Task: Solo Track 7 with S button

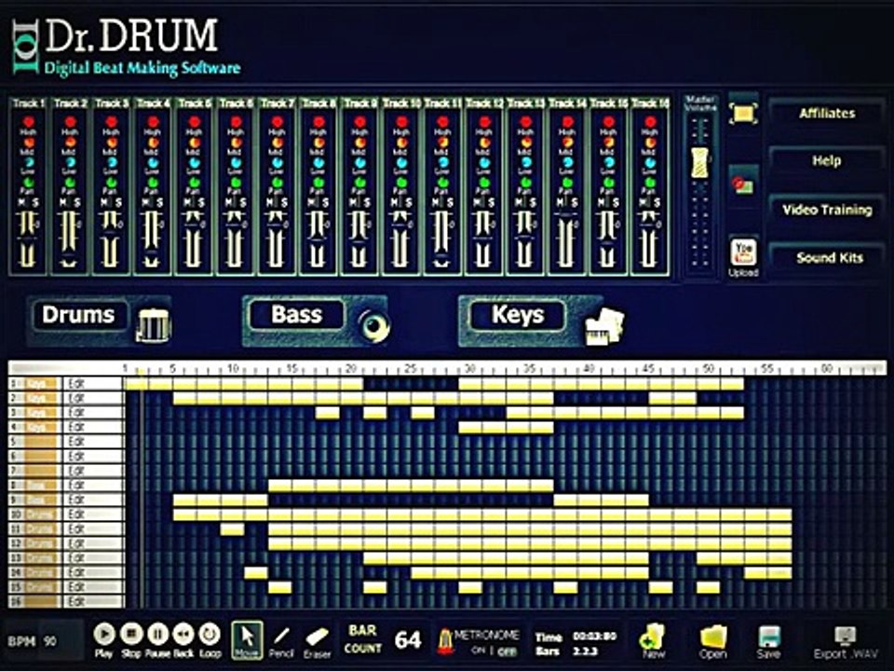Action: (284, 202)
